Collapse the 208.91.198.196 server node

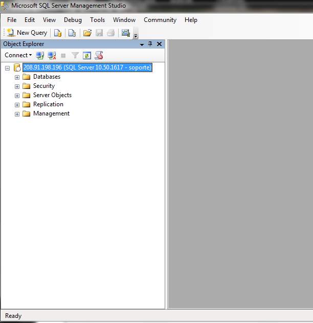click(x=8, y=68)
